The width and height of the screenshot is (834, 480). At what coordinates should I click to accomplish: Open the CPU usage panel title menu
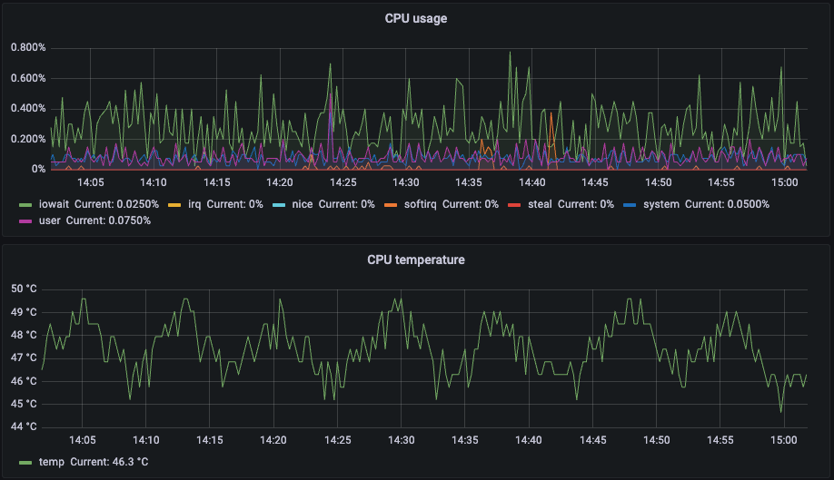(x=416, y=18)
